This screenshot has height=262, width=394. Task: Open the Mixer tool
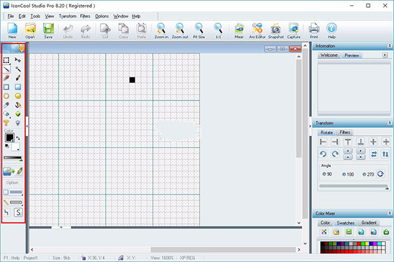239,31
